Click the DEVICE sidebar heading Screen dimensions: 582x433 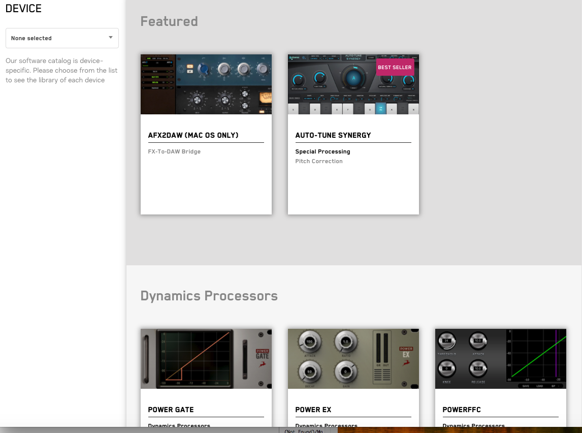[23, 9]
